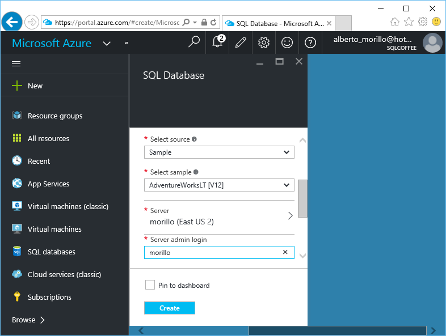The height and width of the screenshot is (336, 446).
Task: Click the Microsoft Azure logo text
Action: pos(52,43)
